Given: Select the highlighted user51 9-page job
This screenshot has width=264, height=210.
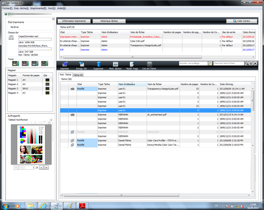Looking at the screenshot, I should tap(156, 110).
